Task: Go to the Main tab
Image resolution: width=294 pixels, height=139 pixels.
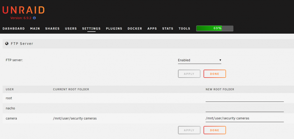Action: click(35, 29)
